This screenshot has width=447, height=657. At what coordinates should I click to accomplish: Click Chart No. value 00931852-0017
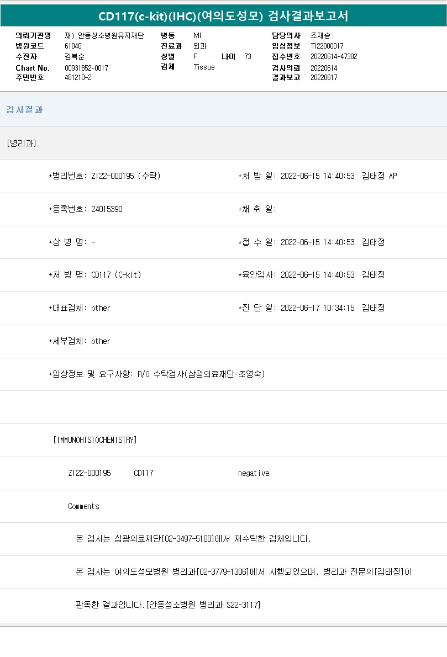tap(86, 68)
